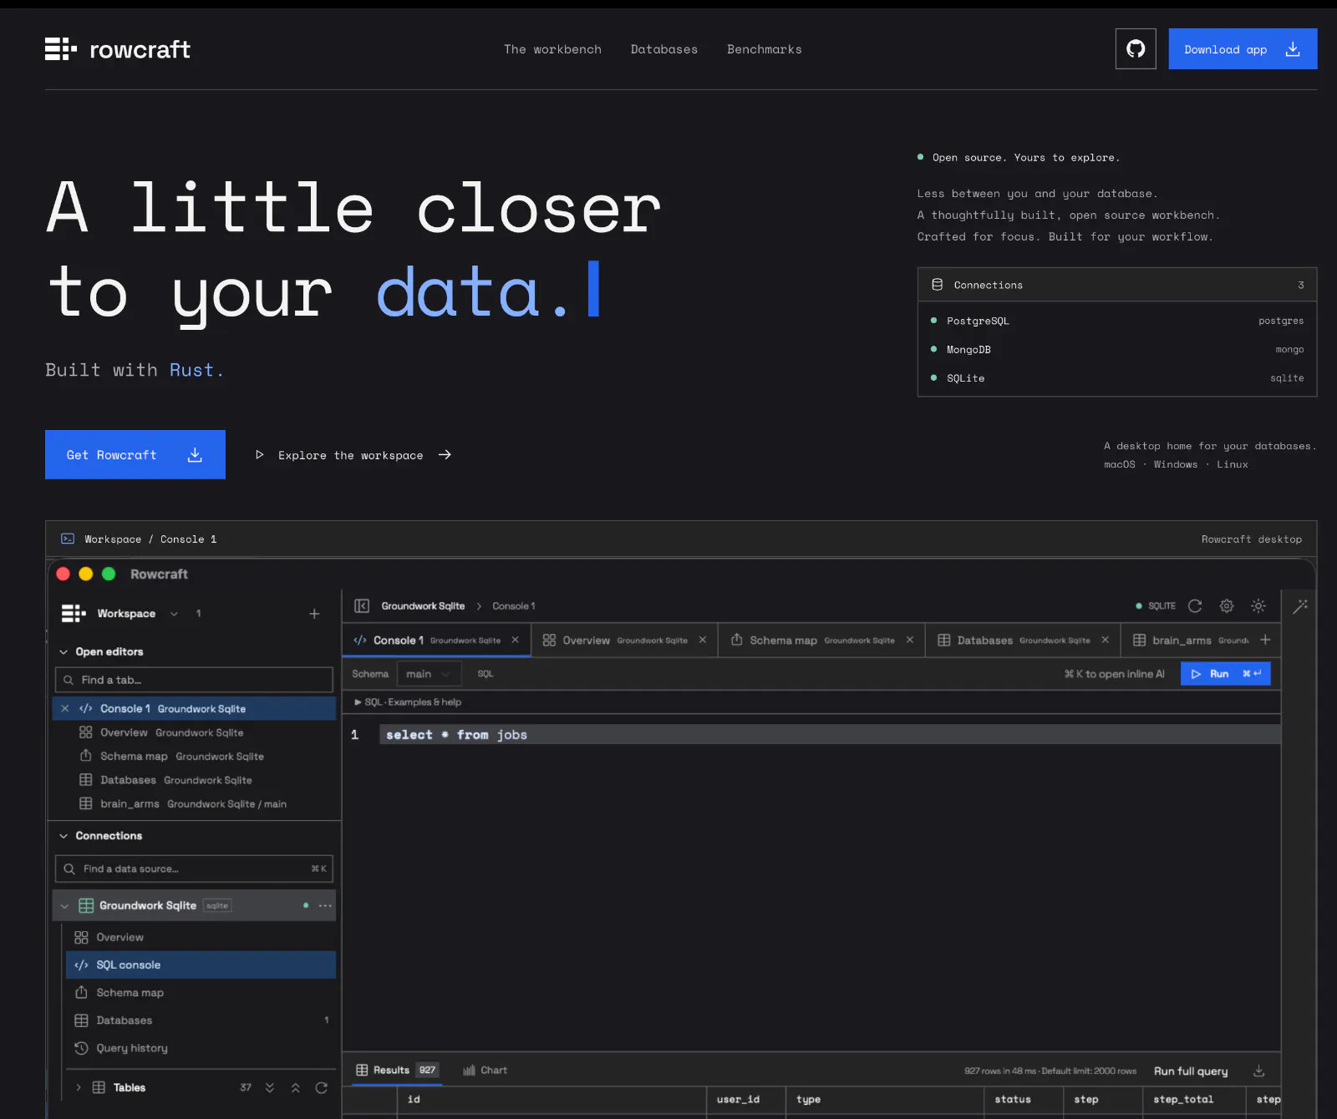1337x1119 pixels.
Task: Open the Workspace dropdown chevron
Action: tap(174, 614)
